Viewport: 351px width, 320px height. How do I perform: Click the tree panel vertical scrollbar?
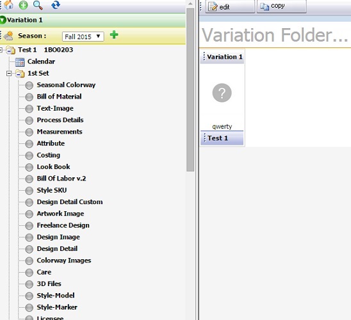pos(190,90)
